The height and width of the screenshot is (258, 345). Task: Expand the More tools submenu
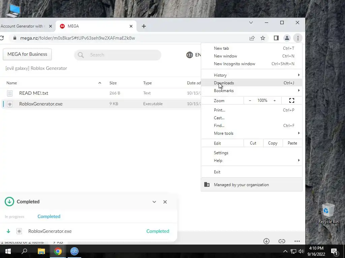point(252,133)
